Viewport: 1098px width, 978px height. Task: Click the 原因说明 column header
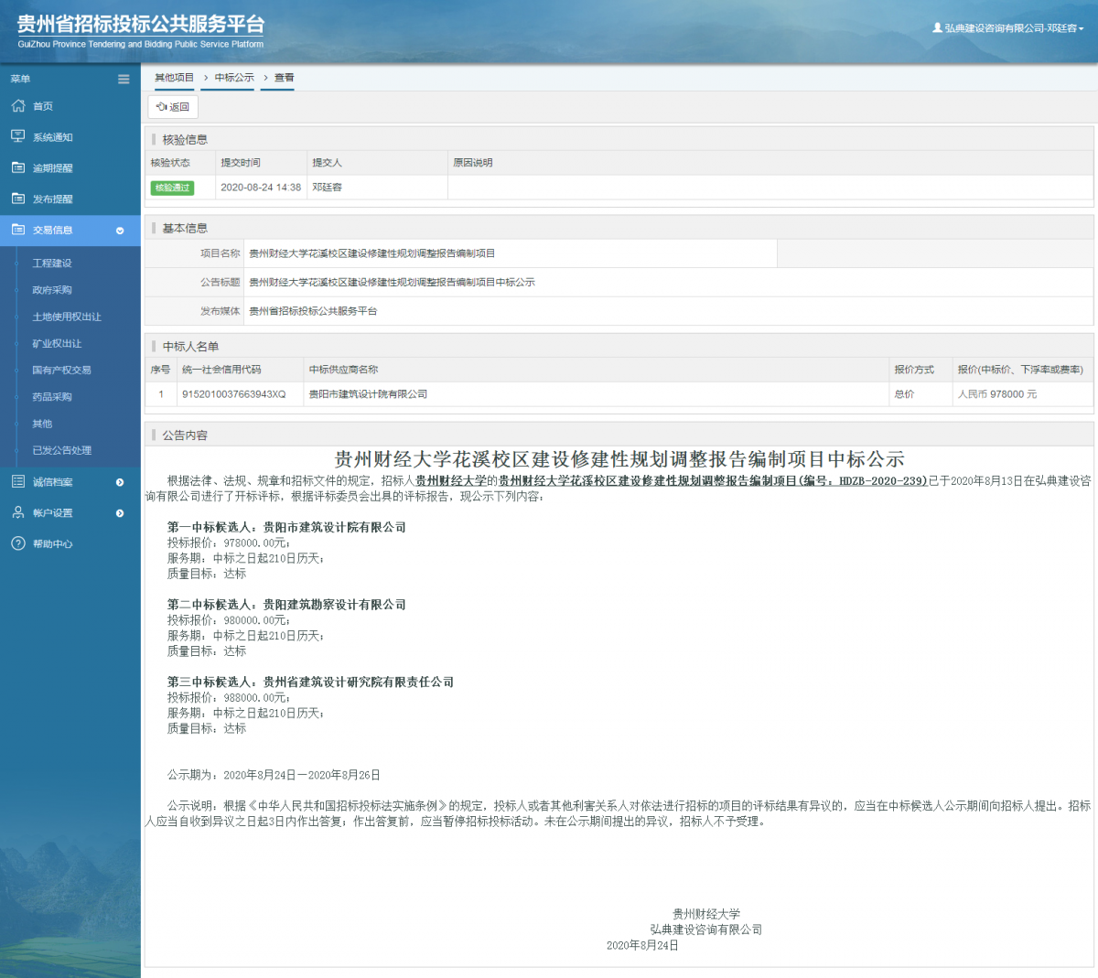click(x=473, y=163)
